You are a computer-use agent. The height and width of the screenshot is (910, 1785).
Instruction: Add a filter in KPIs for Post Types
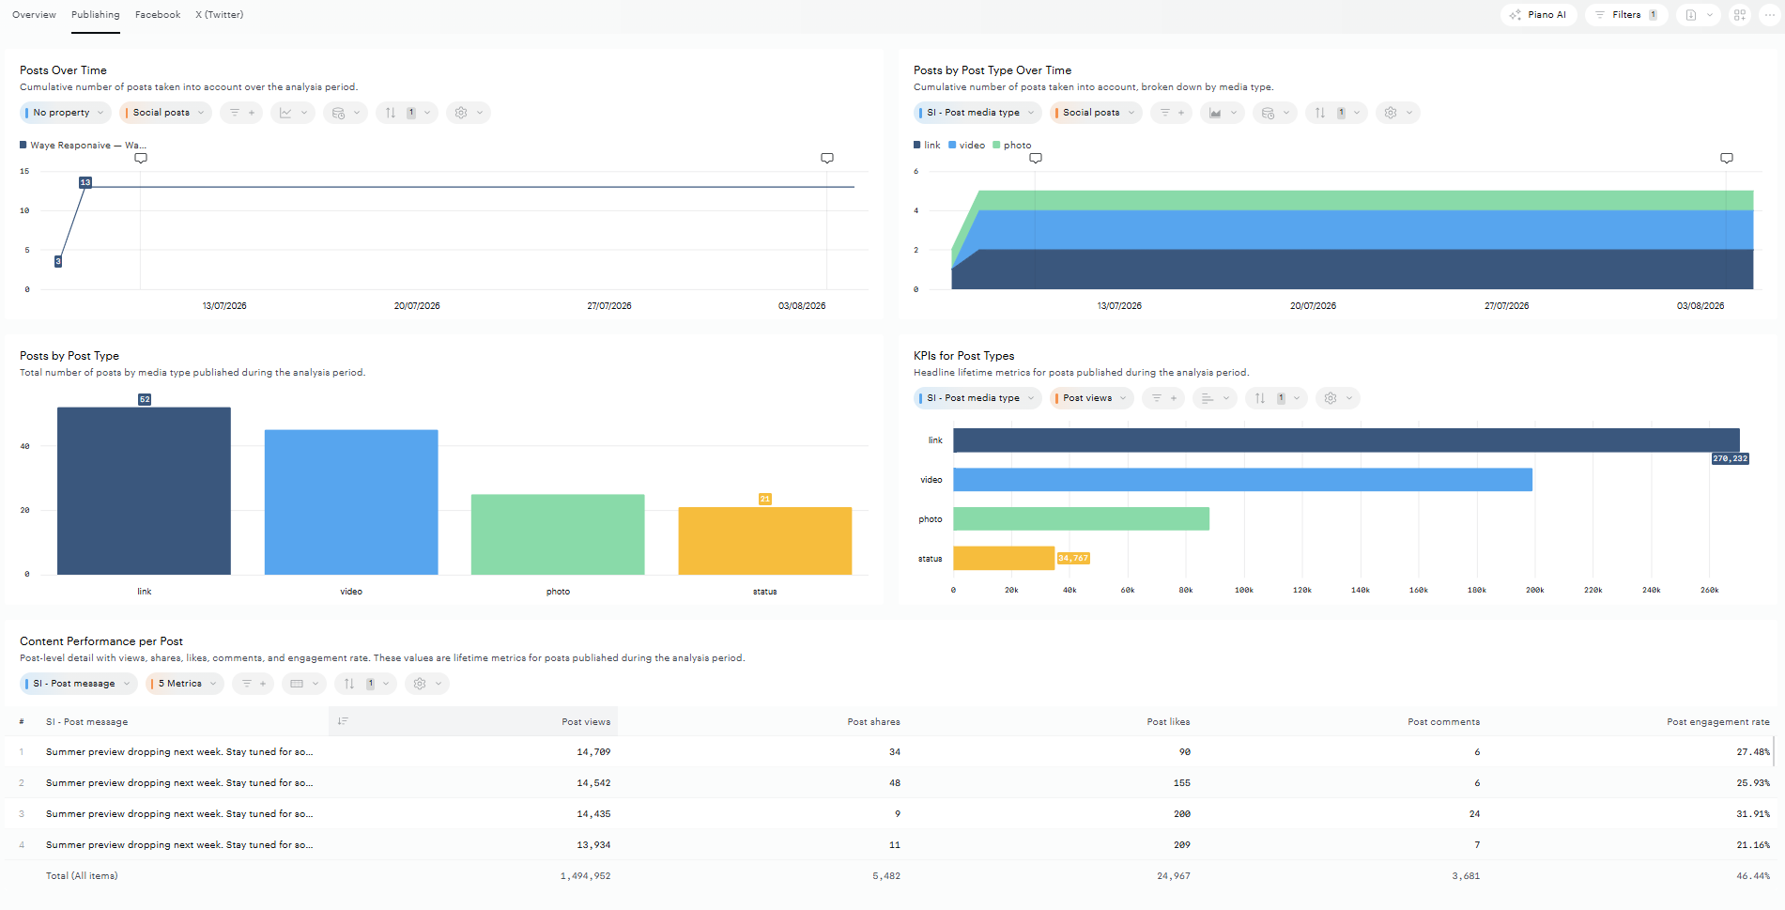point(1164,398)
